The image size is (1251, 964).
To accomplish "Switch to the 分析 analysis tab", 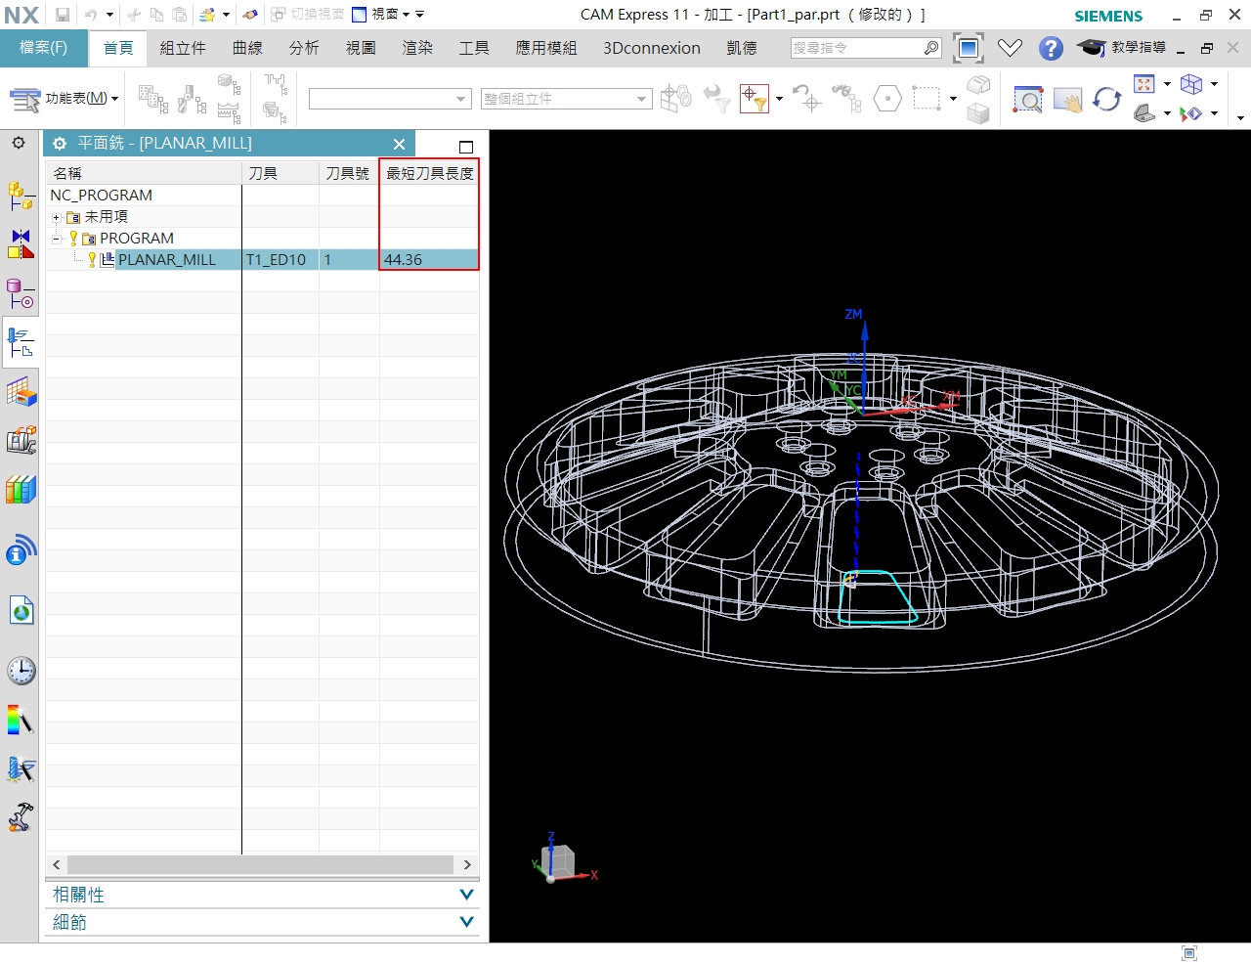I will 304,48.
